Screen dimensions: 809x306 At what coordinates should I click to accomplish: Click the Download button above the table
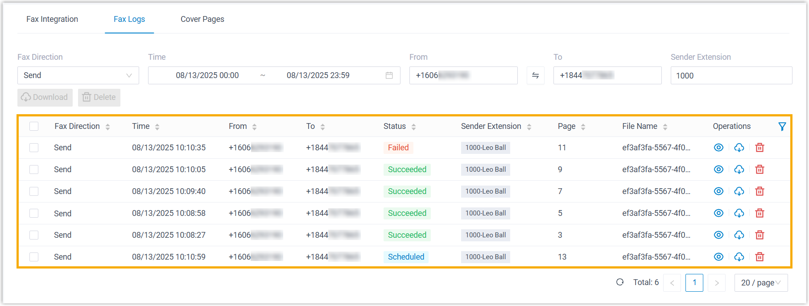(x=45, y=97)
